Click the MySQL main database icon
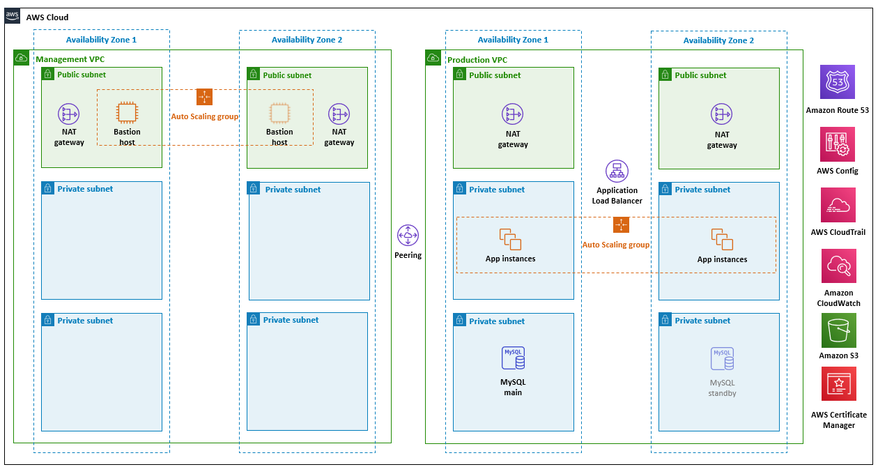 tap(514, 359)
